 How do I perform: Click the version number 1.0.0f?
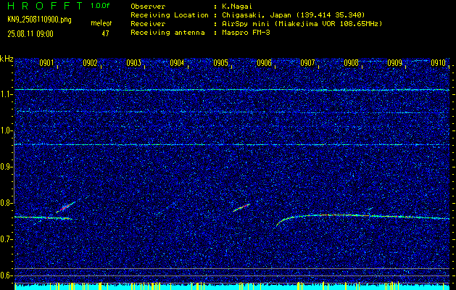click(x=100, y=6)
